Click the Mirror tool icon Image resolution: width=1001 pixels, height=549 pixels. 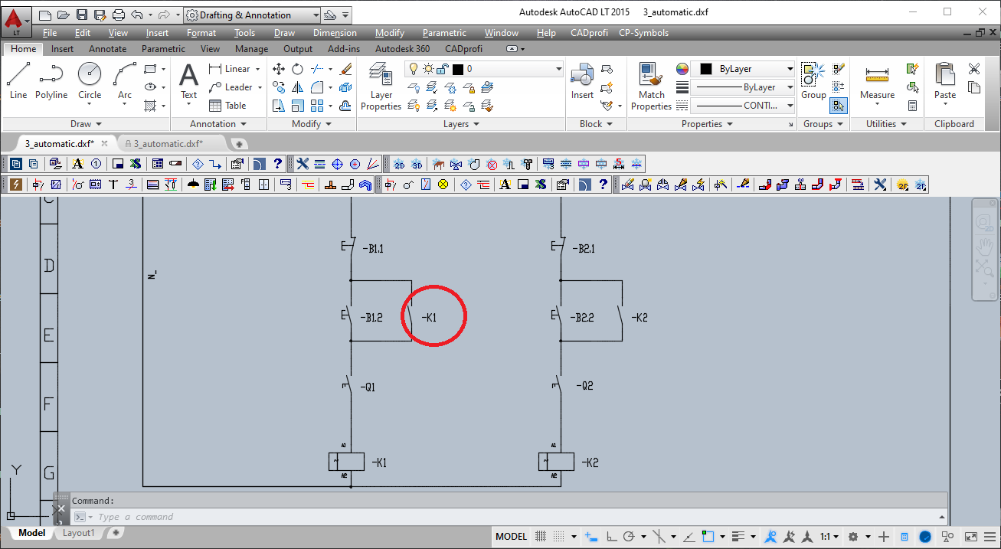pyautogui.click(x=297, y=88)
